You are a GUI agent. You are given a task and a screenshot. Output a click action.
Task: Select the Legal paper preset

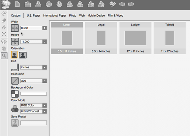click(x=101, y=38)
